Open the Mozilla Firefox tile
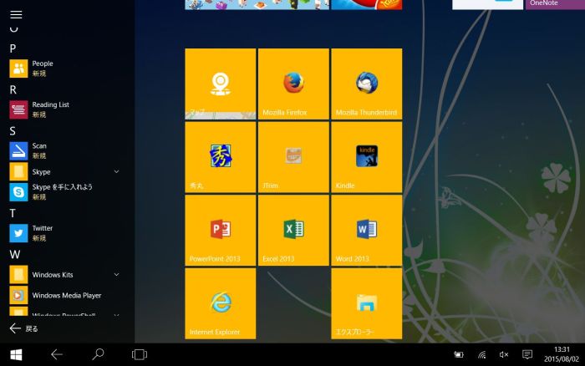 (x=293, y=84)
